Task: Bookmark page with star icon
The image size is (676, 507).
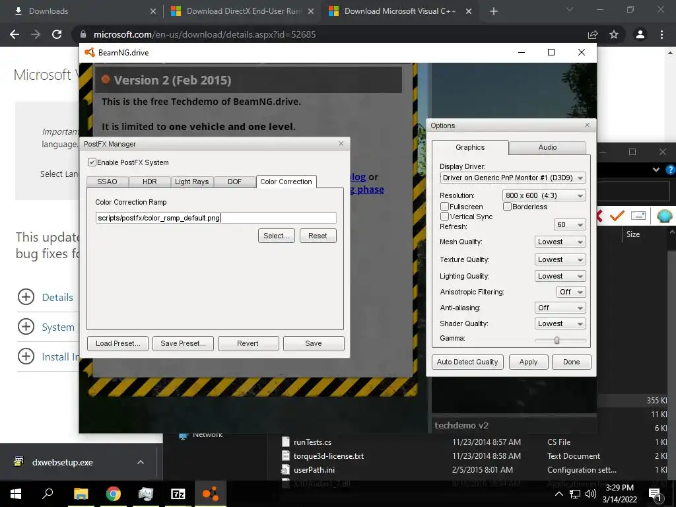Action: click(614, 34)
